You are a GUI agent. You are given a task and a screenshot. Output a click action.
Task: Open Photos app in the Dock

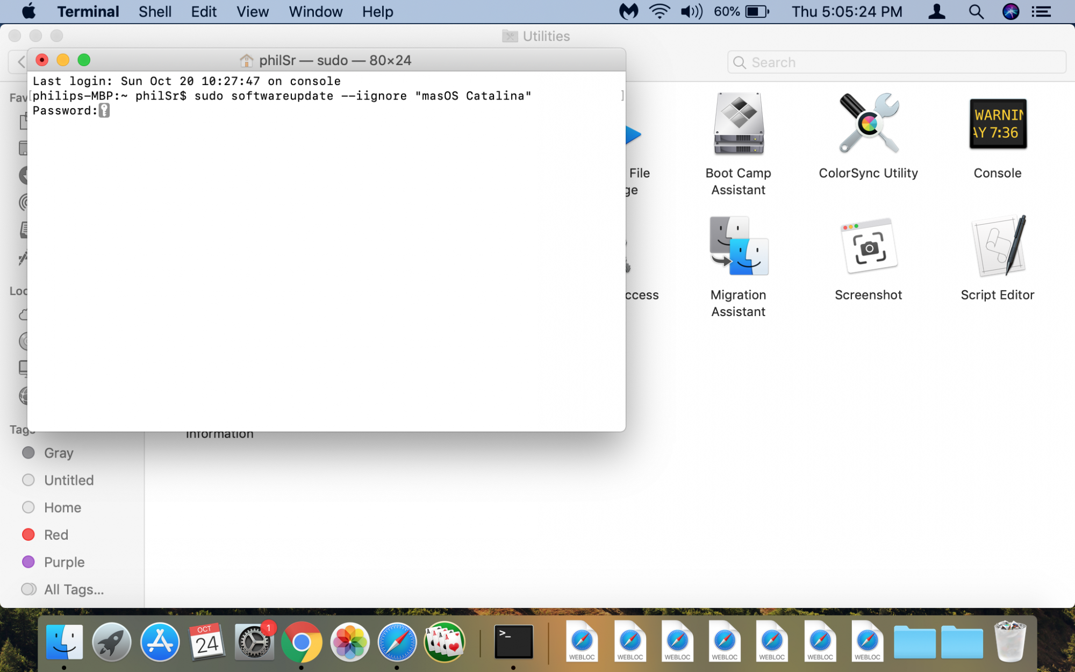click(349, 642)
